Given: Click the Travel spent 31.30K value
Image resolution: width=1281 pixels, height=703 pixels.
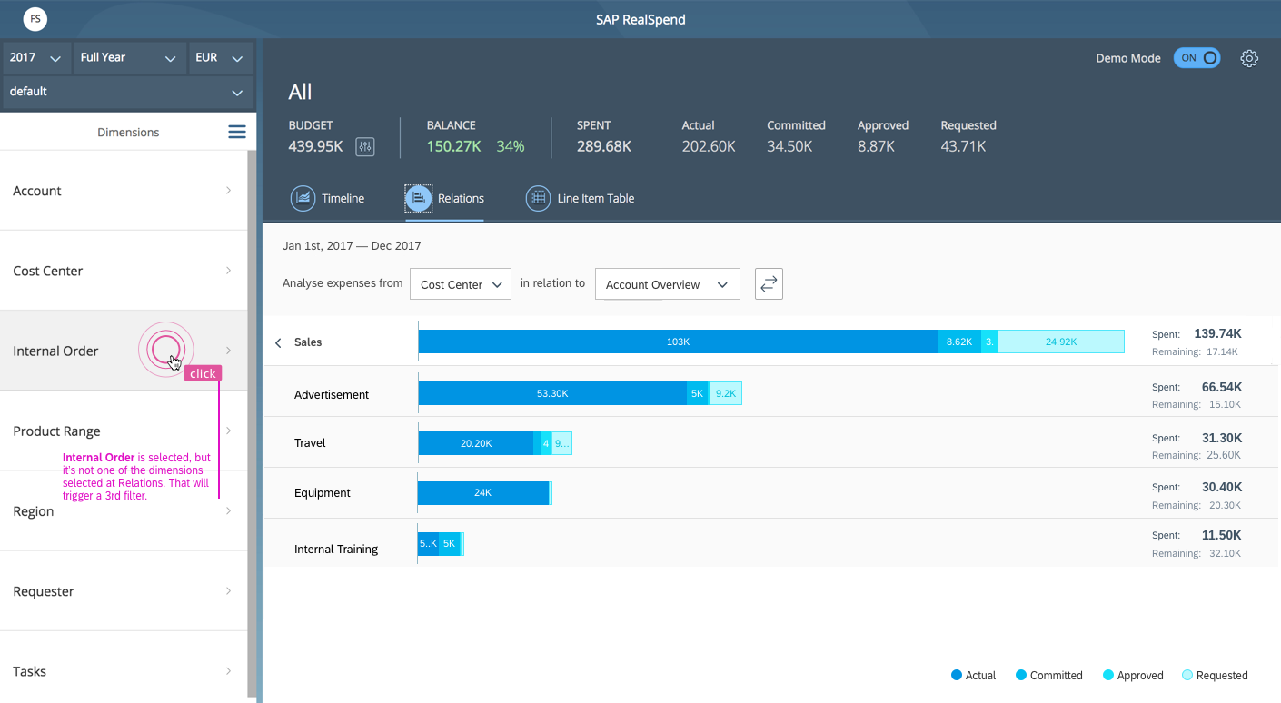Looking at the screenshot, I should point(1221,438).
